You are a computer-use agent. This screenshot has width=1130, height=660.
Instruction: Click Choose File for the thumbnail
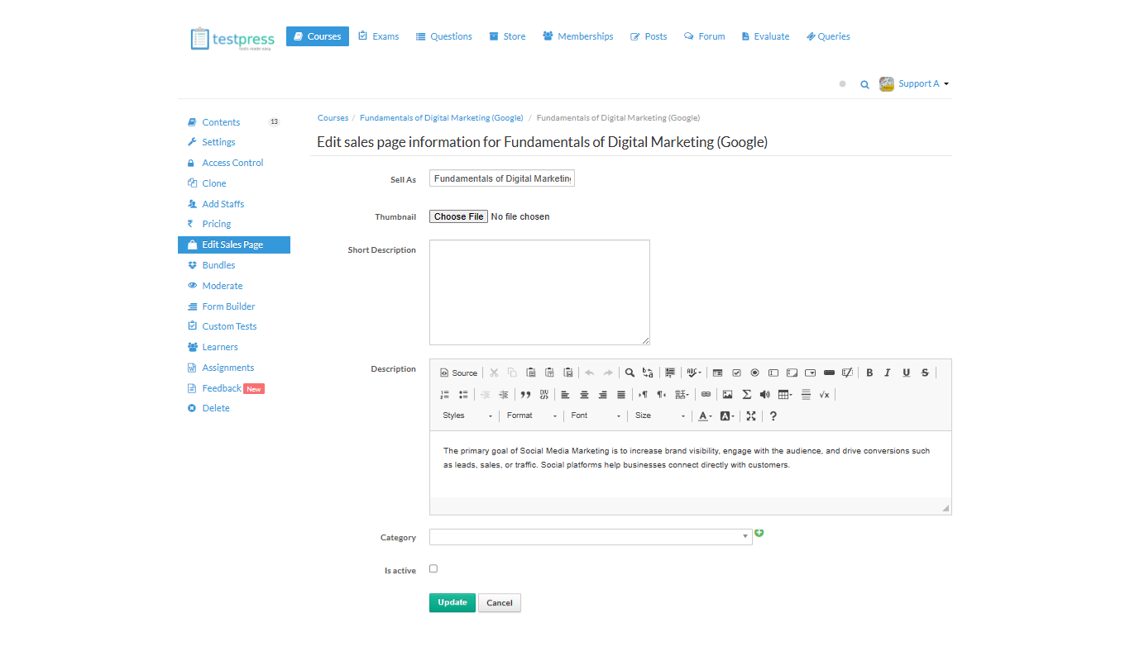coord(458,216)
